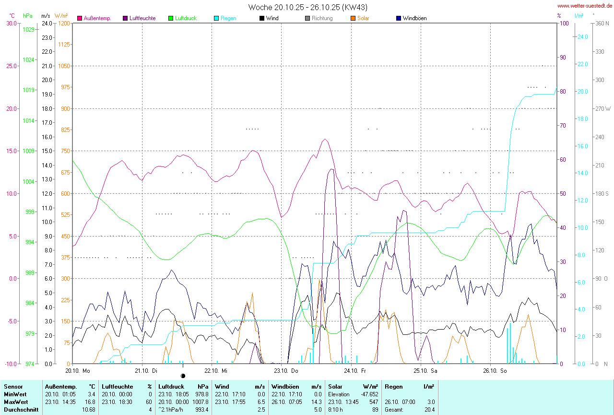Click the cyan Regen legend swatch

coord(216,18)
